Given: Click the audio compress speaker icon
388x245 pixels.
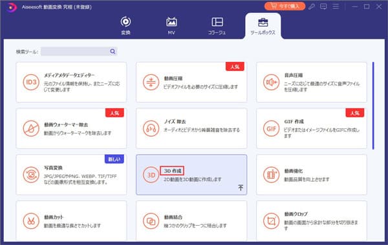Looking at the screenshot, I should point(271,82).
